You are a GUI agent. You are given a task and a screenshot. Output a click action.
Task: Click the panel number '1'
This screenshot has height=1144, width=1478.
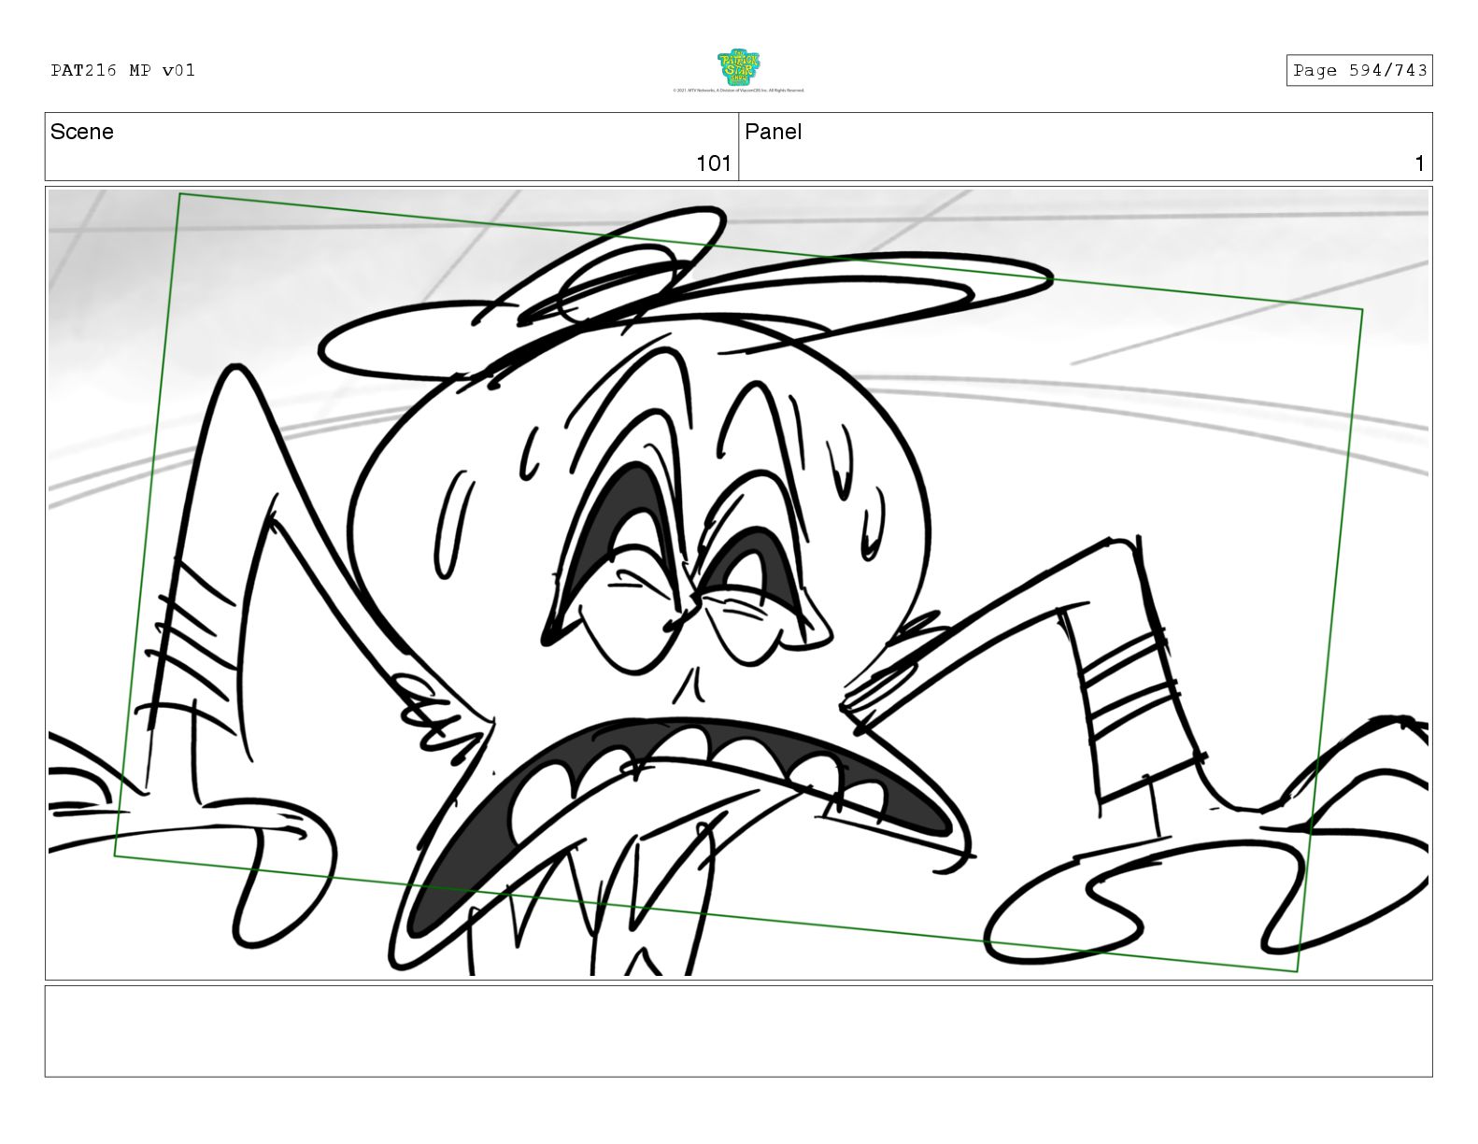click(x=1419, y=163)
